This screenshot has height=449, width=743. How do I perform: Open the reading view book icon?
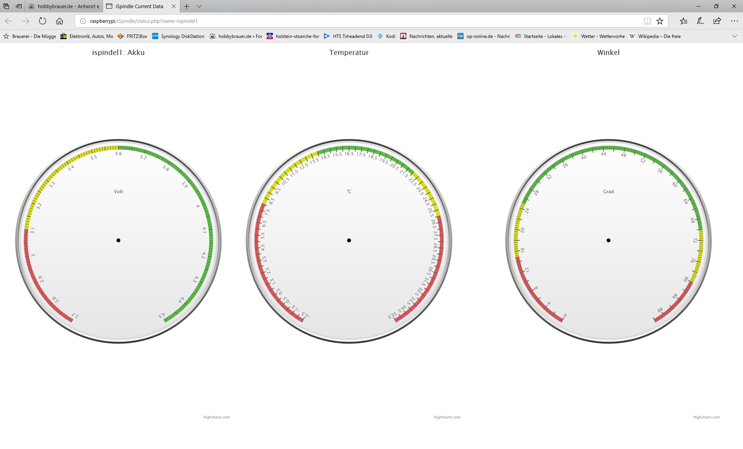tap(647, 21)
